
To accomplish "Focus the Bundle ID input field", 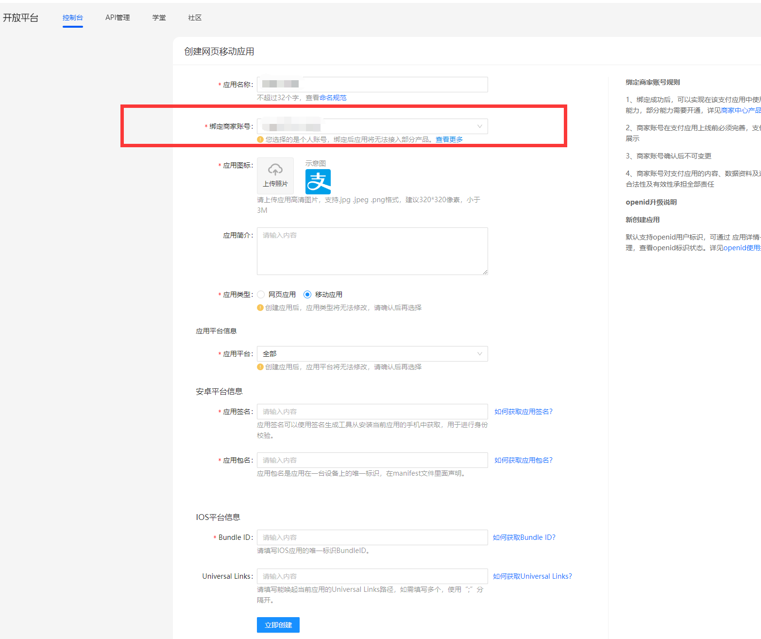I will (372, 537).
